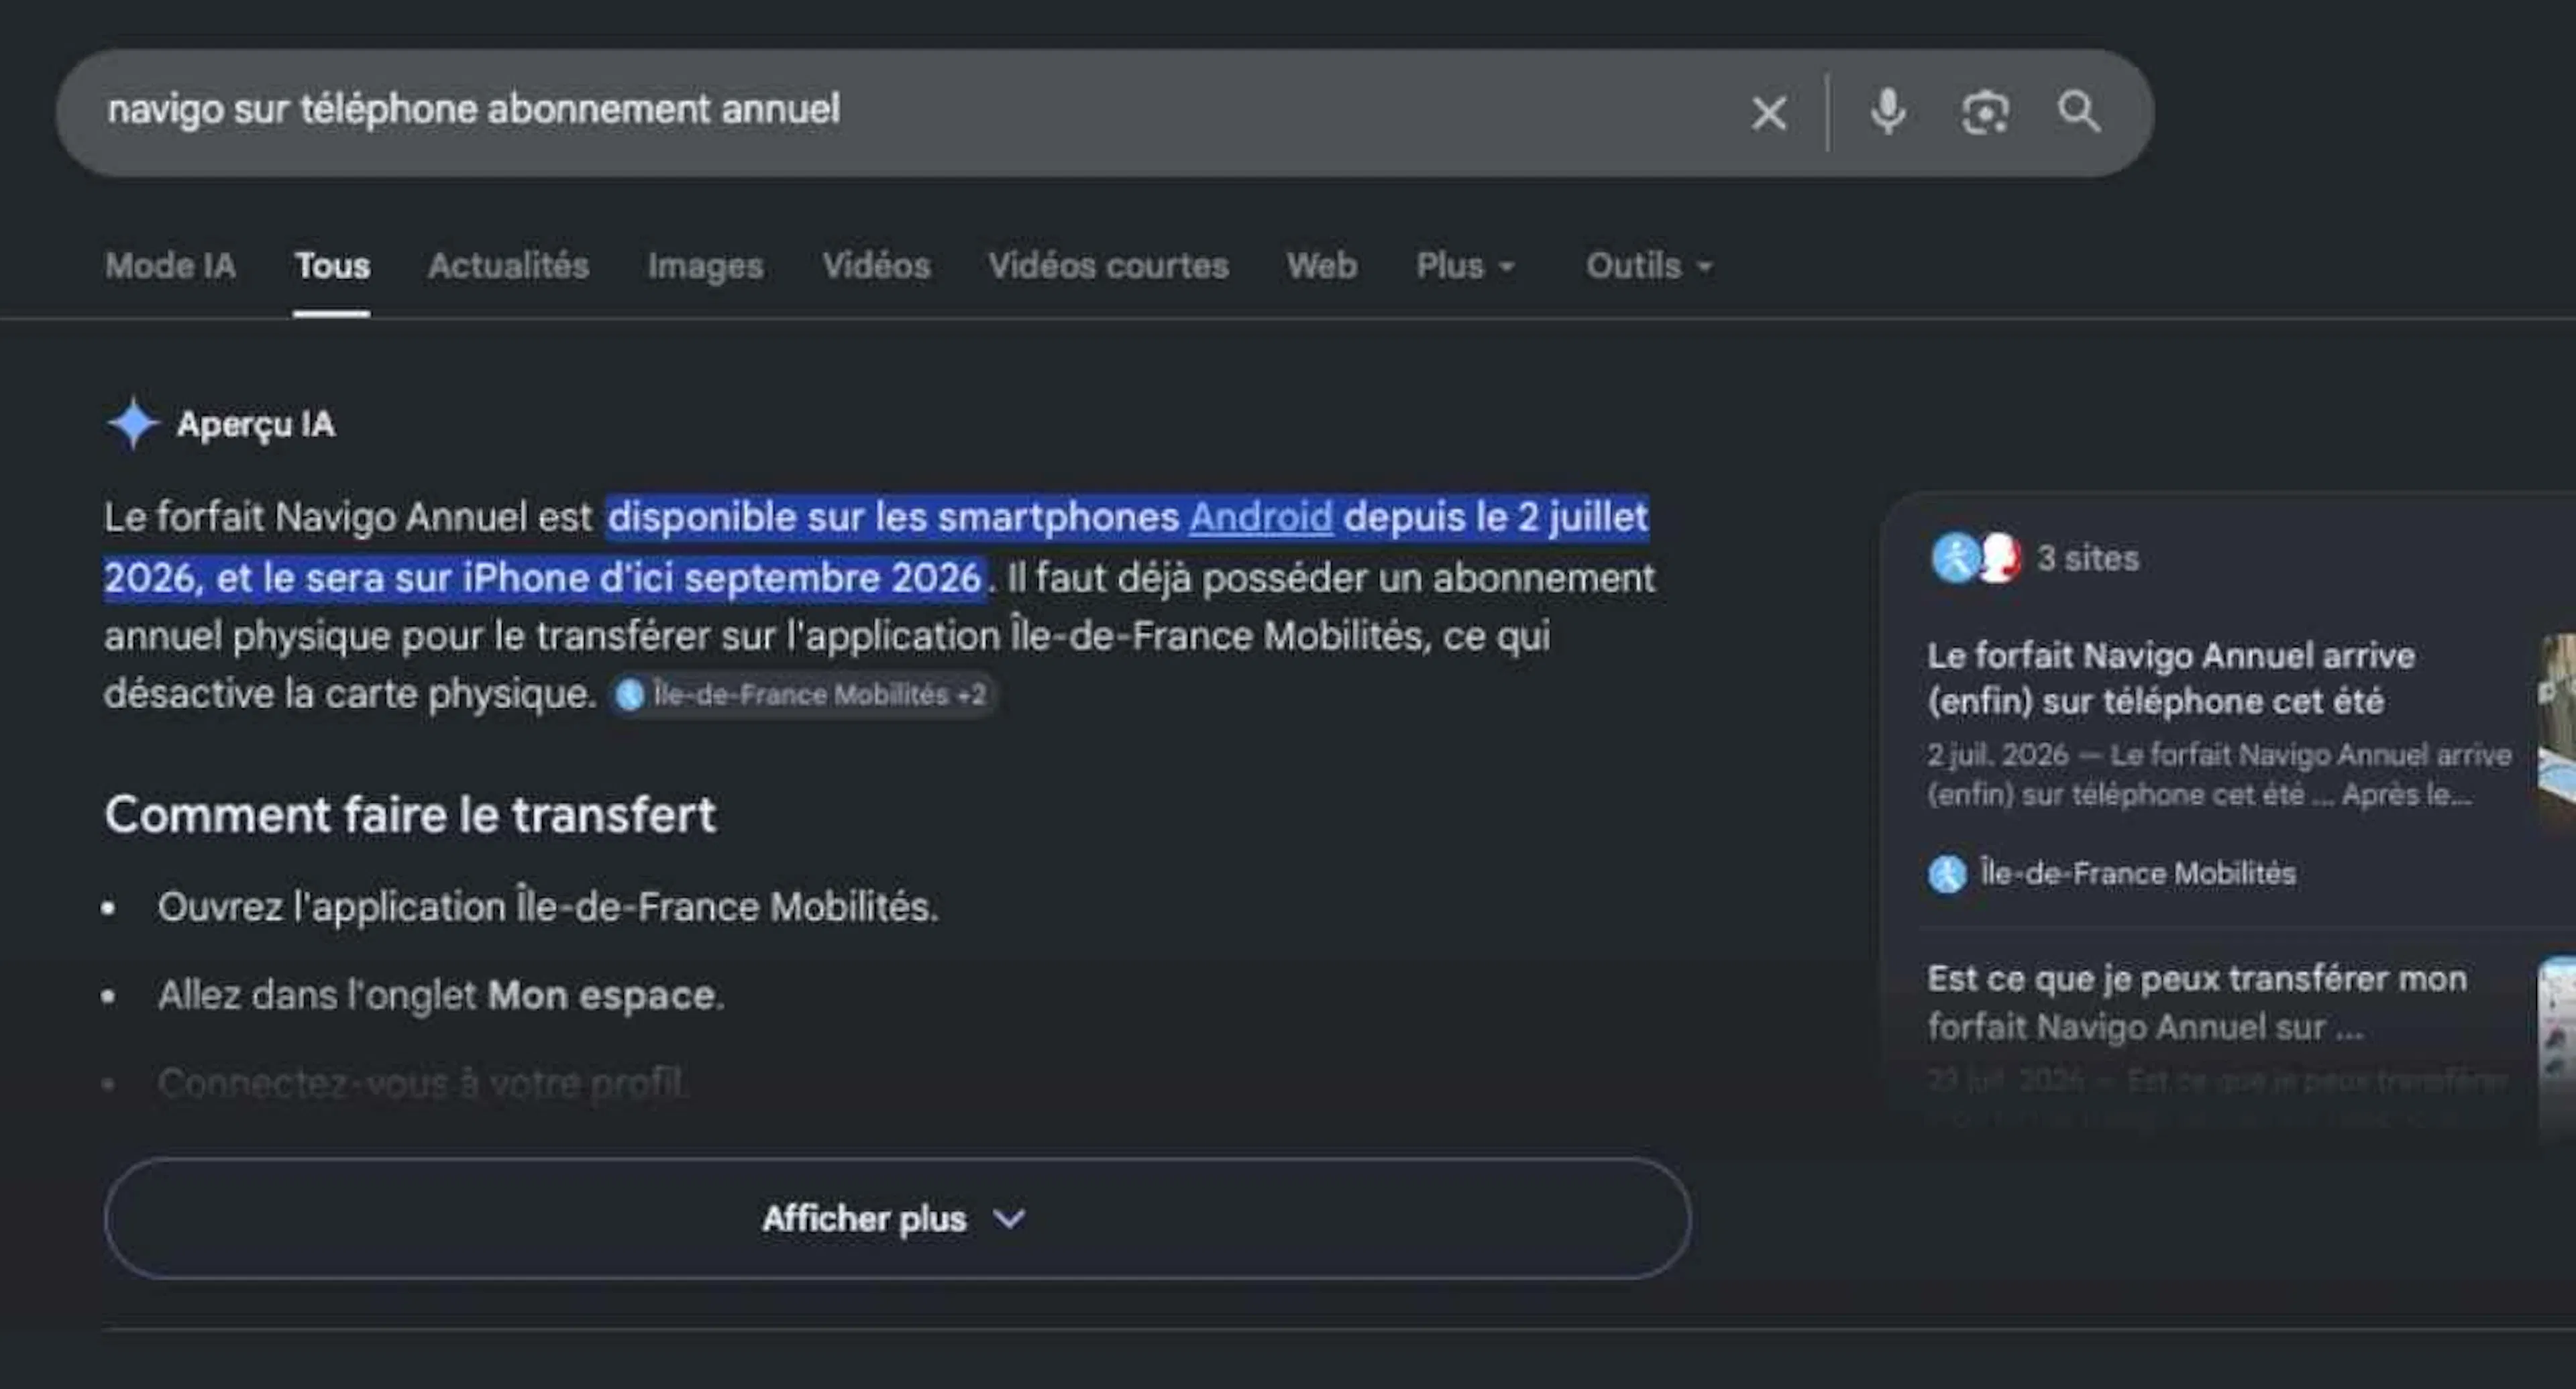Start voice search with microphone icon
Screen dimensions: 2576x1389
[1887, 112]
